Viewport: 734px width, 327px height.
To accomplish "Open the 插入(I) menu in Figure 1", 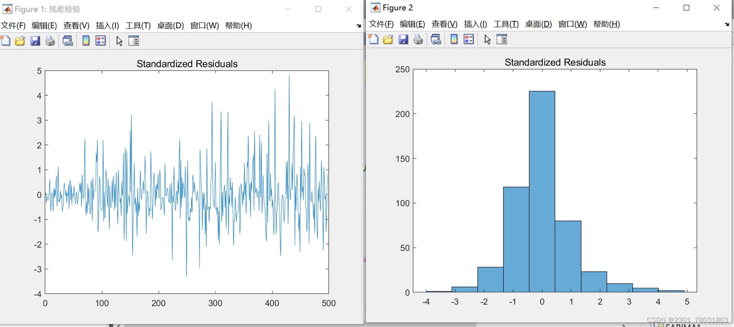I will (107, 26).
